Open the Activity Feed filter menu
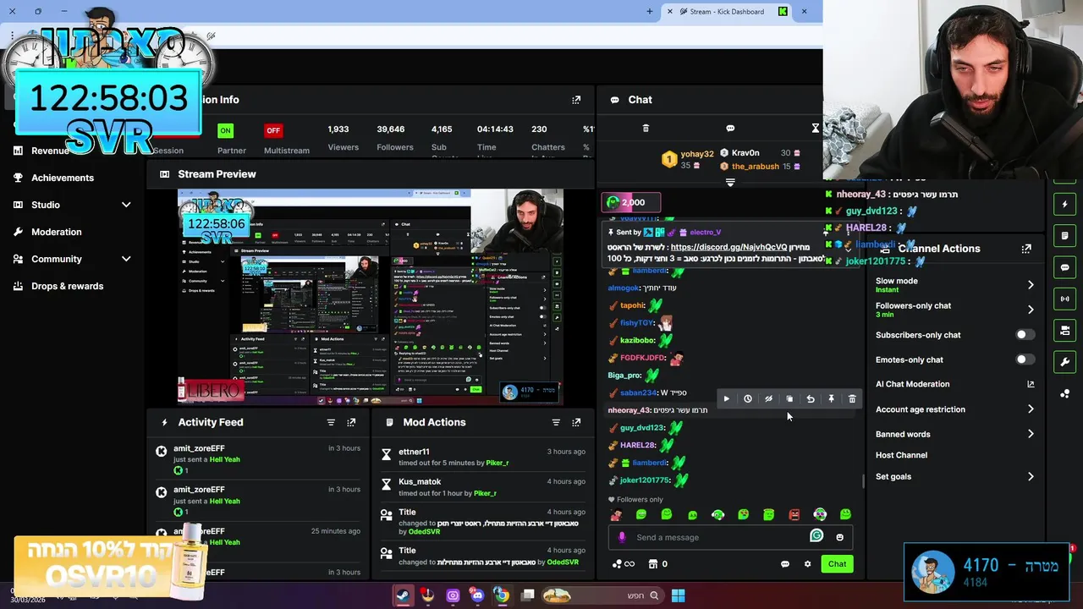This screenshot has width=1083, height=609. 331,422
